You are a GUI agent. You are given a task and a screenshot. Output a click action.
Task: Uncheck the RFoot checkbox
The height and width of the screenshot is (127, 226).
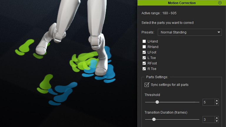click(x=144, y=63)
